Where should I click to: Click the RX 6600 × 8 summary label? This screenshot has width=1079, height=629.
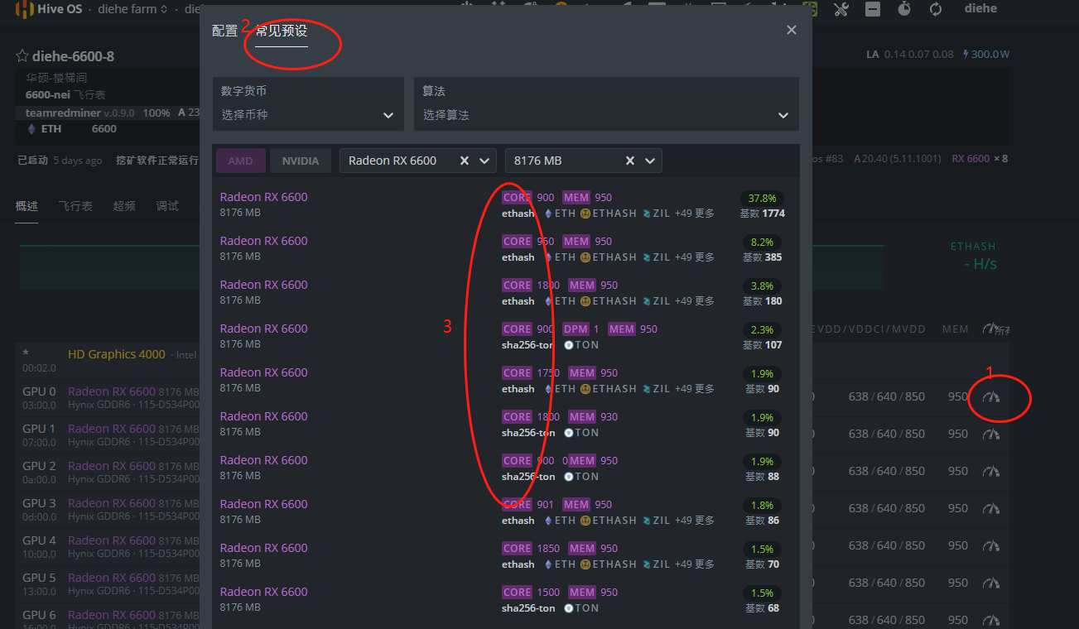click(x=980, y=159)
